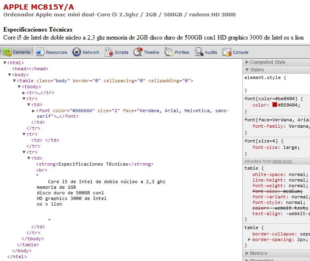Collapse the tbody node arrow
The height and width of the screenshot is (261, 310).
(x=19, y=87)
